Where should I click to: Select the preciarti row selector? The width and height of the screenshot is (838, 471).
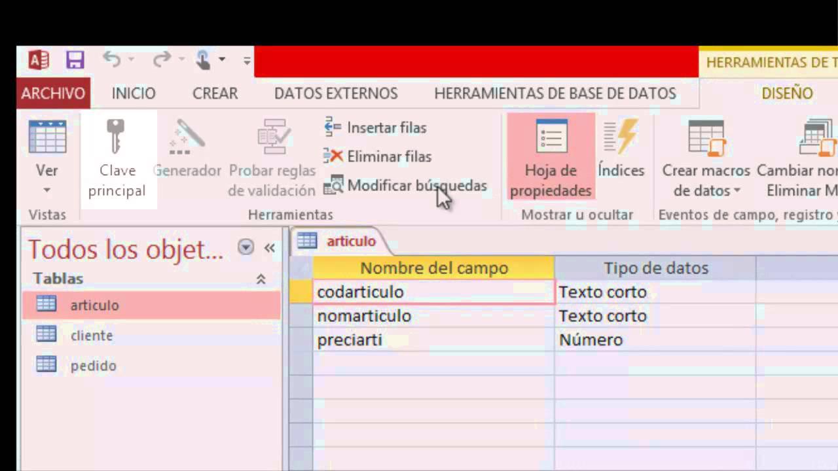point(301,340)
